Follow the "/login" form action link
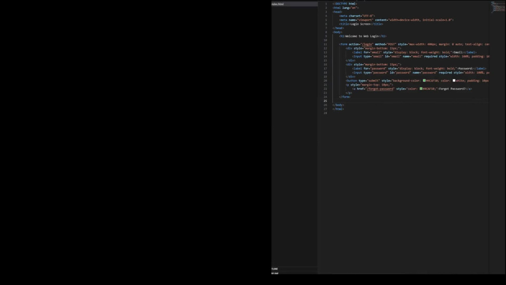 click(367, 44)
